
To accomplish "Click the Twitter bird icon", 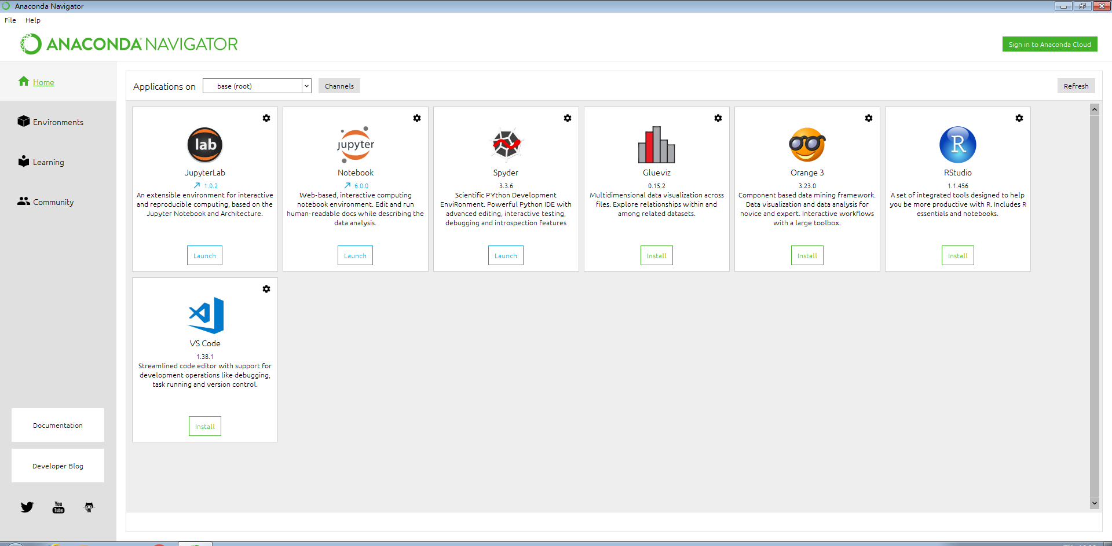I will (27, 507).
